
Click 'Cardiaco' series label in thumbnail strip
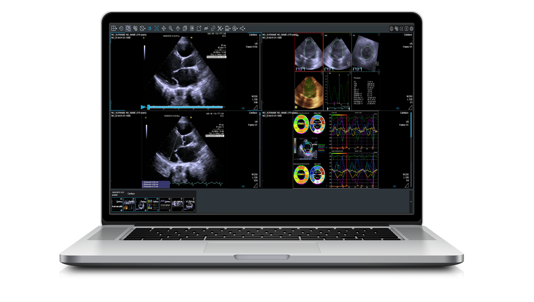[131, 194]
